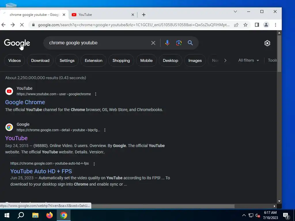
Task: Open the purple YouTube result link
Action: tap(16, 138)
